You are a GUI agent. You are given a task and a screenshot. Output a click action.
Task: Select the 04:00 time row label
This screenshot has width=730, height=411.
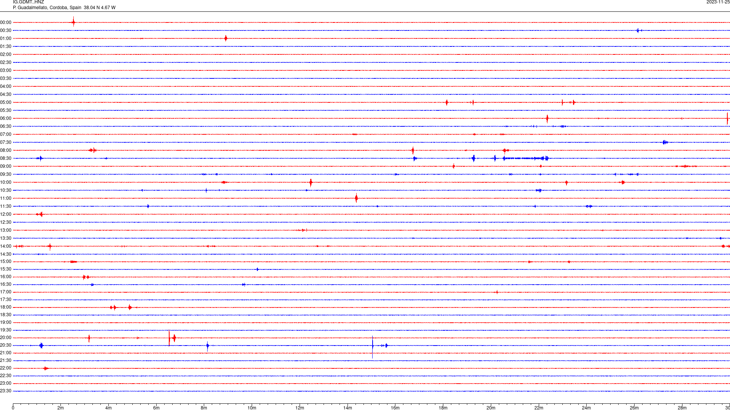tap(6, 86)
